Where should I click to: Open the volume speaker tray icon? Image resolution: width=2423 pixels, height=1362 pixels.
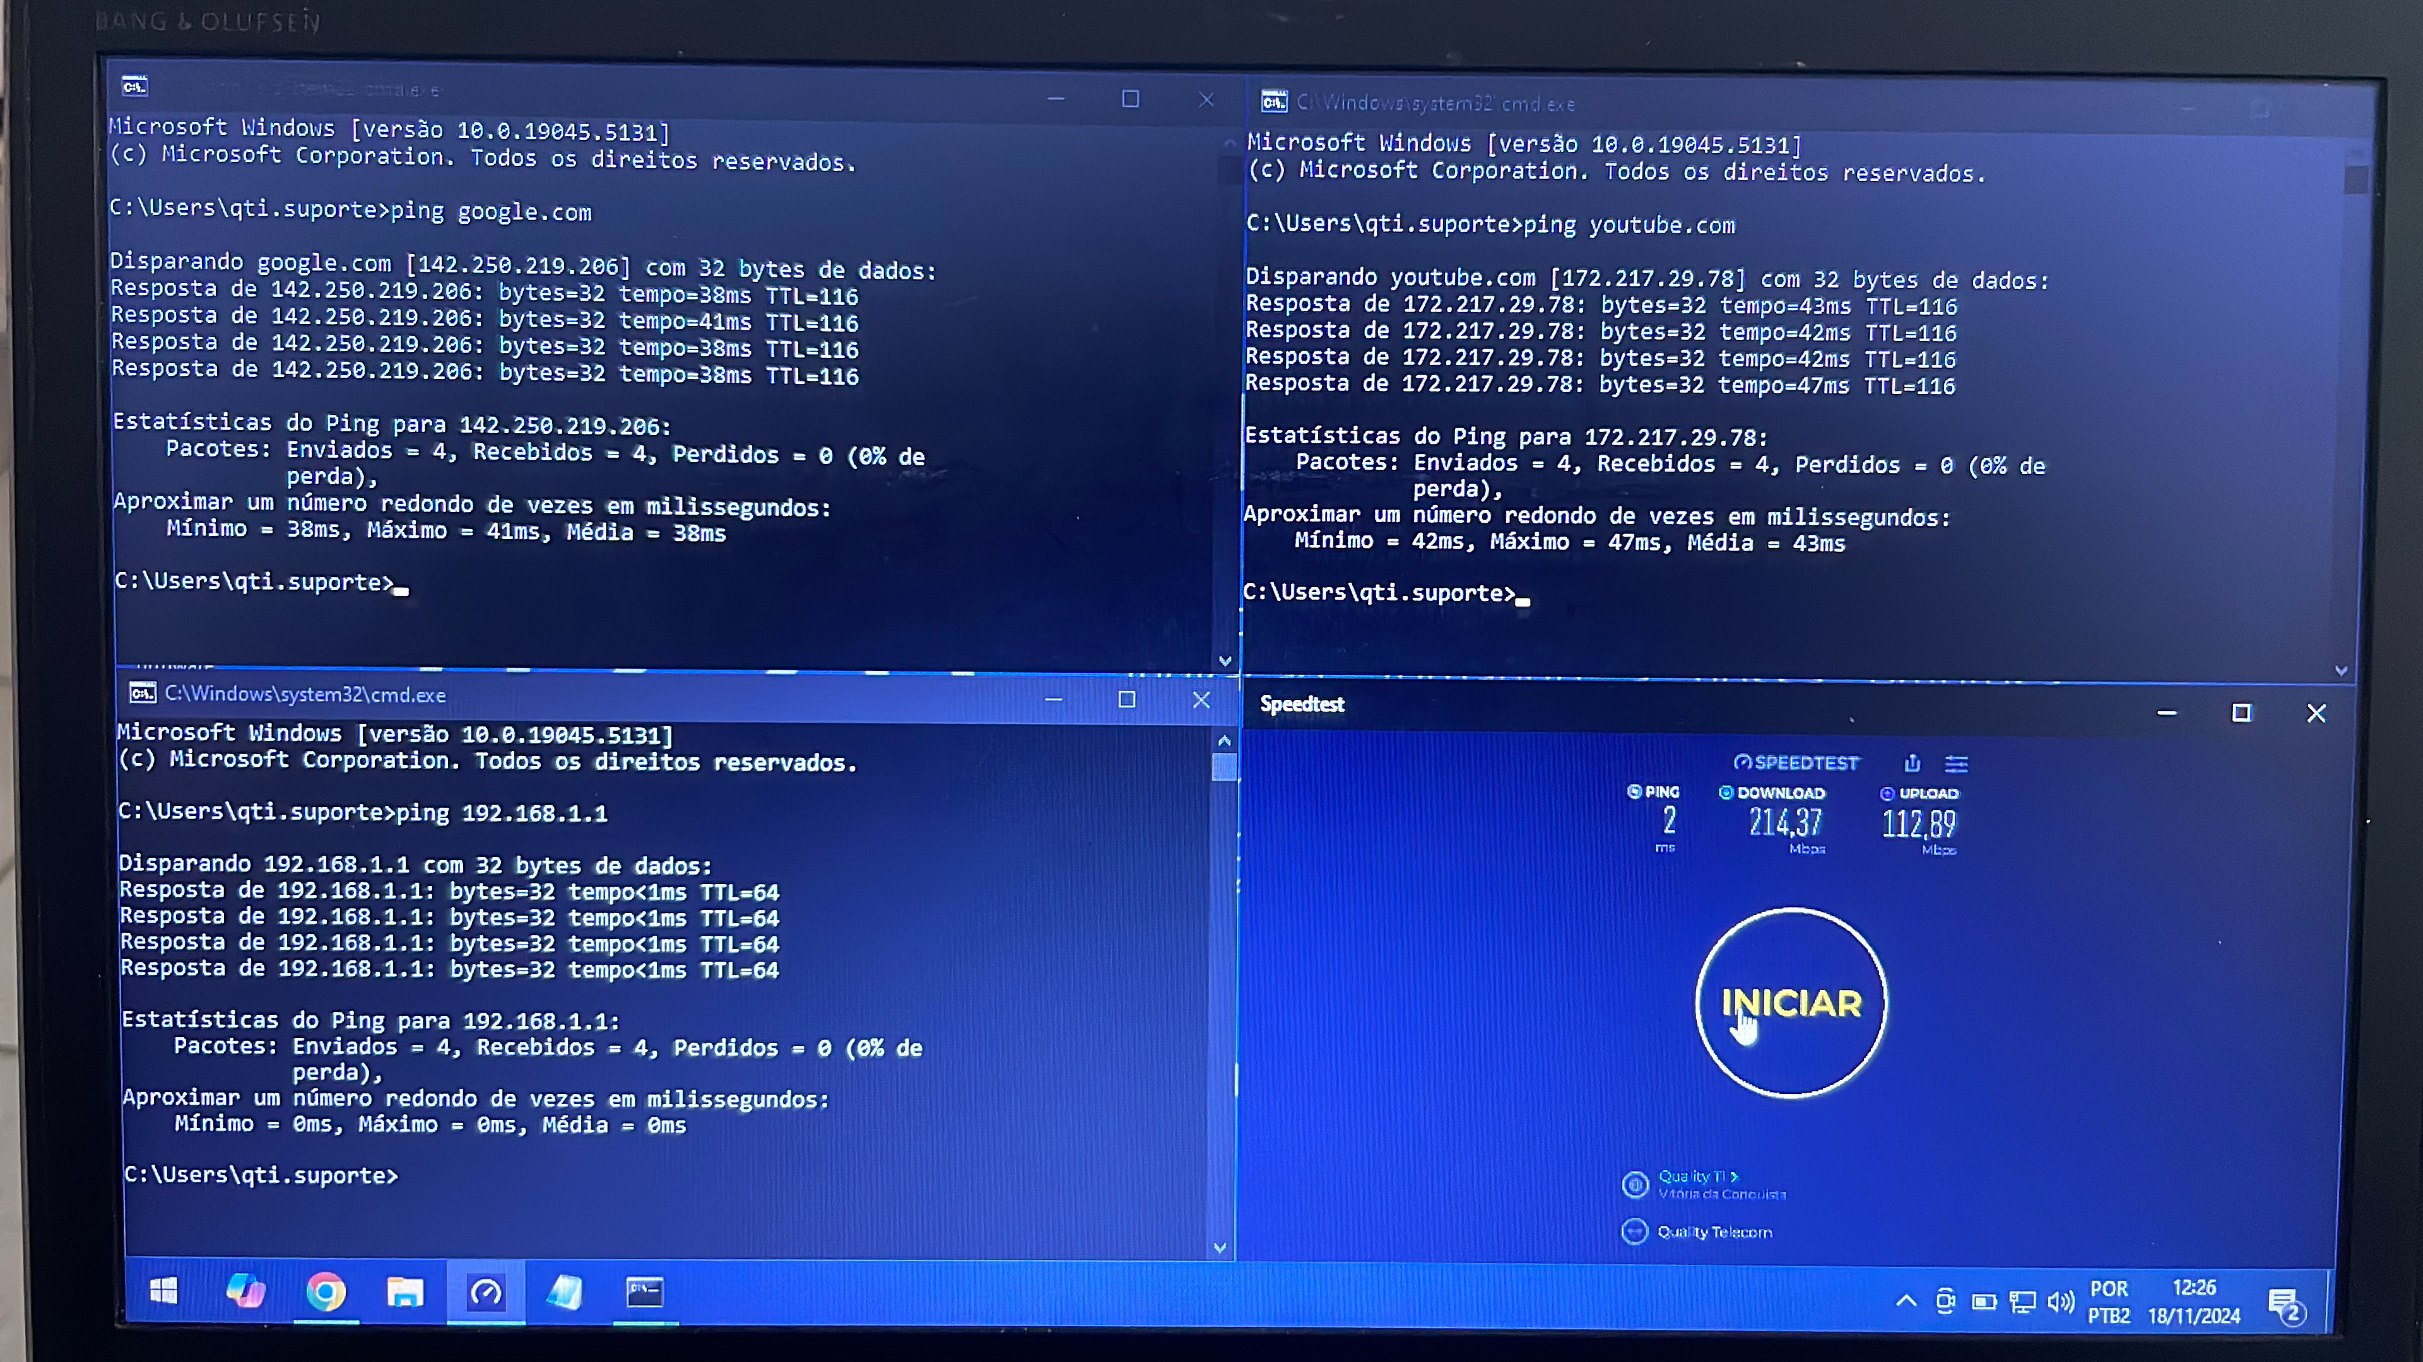(2060, 1302)
